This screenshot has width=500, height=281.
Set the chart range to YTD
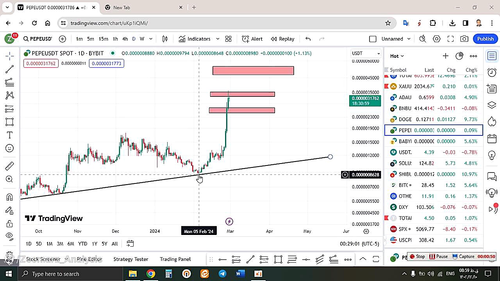click(82, 244)
